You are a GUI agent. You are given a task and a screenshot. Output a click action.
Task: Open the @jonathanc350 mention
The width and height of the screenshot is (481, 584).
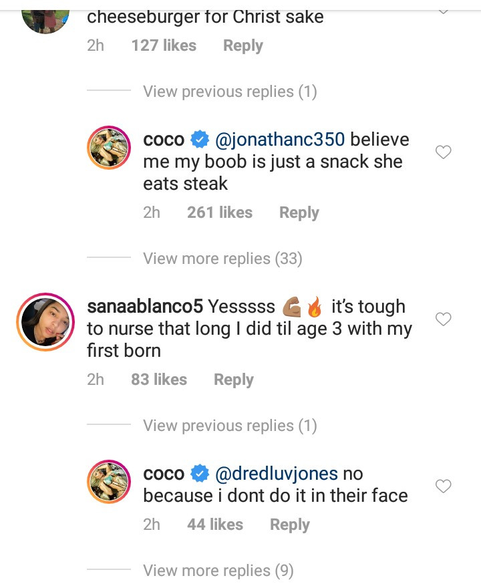[280, 140]
